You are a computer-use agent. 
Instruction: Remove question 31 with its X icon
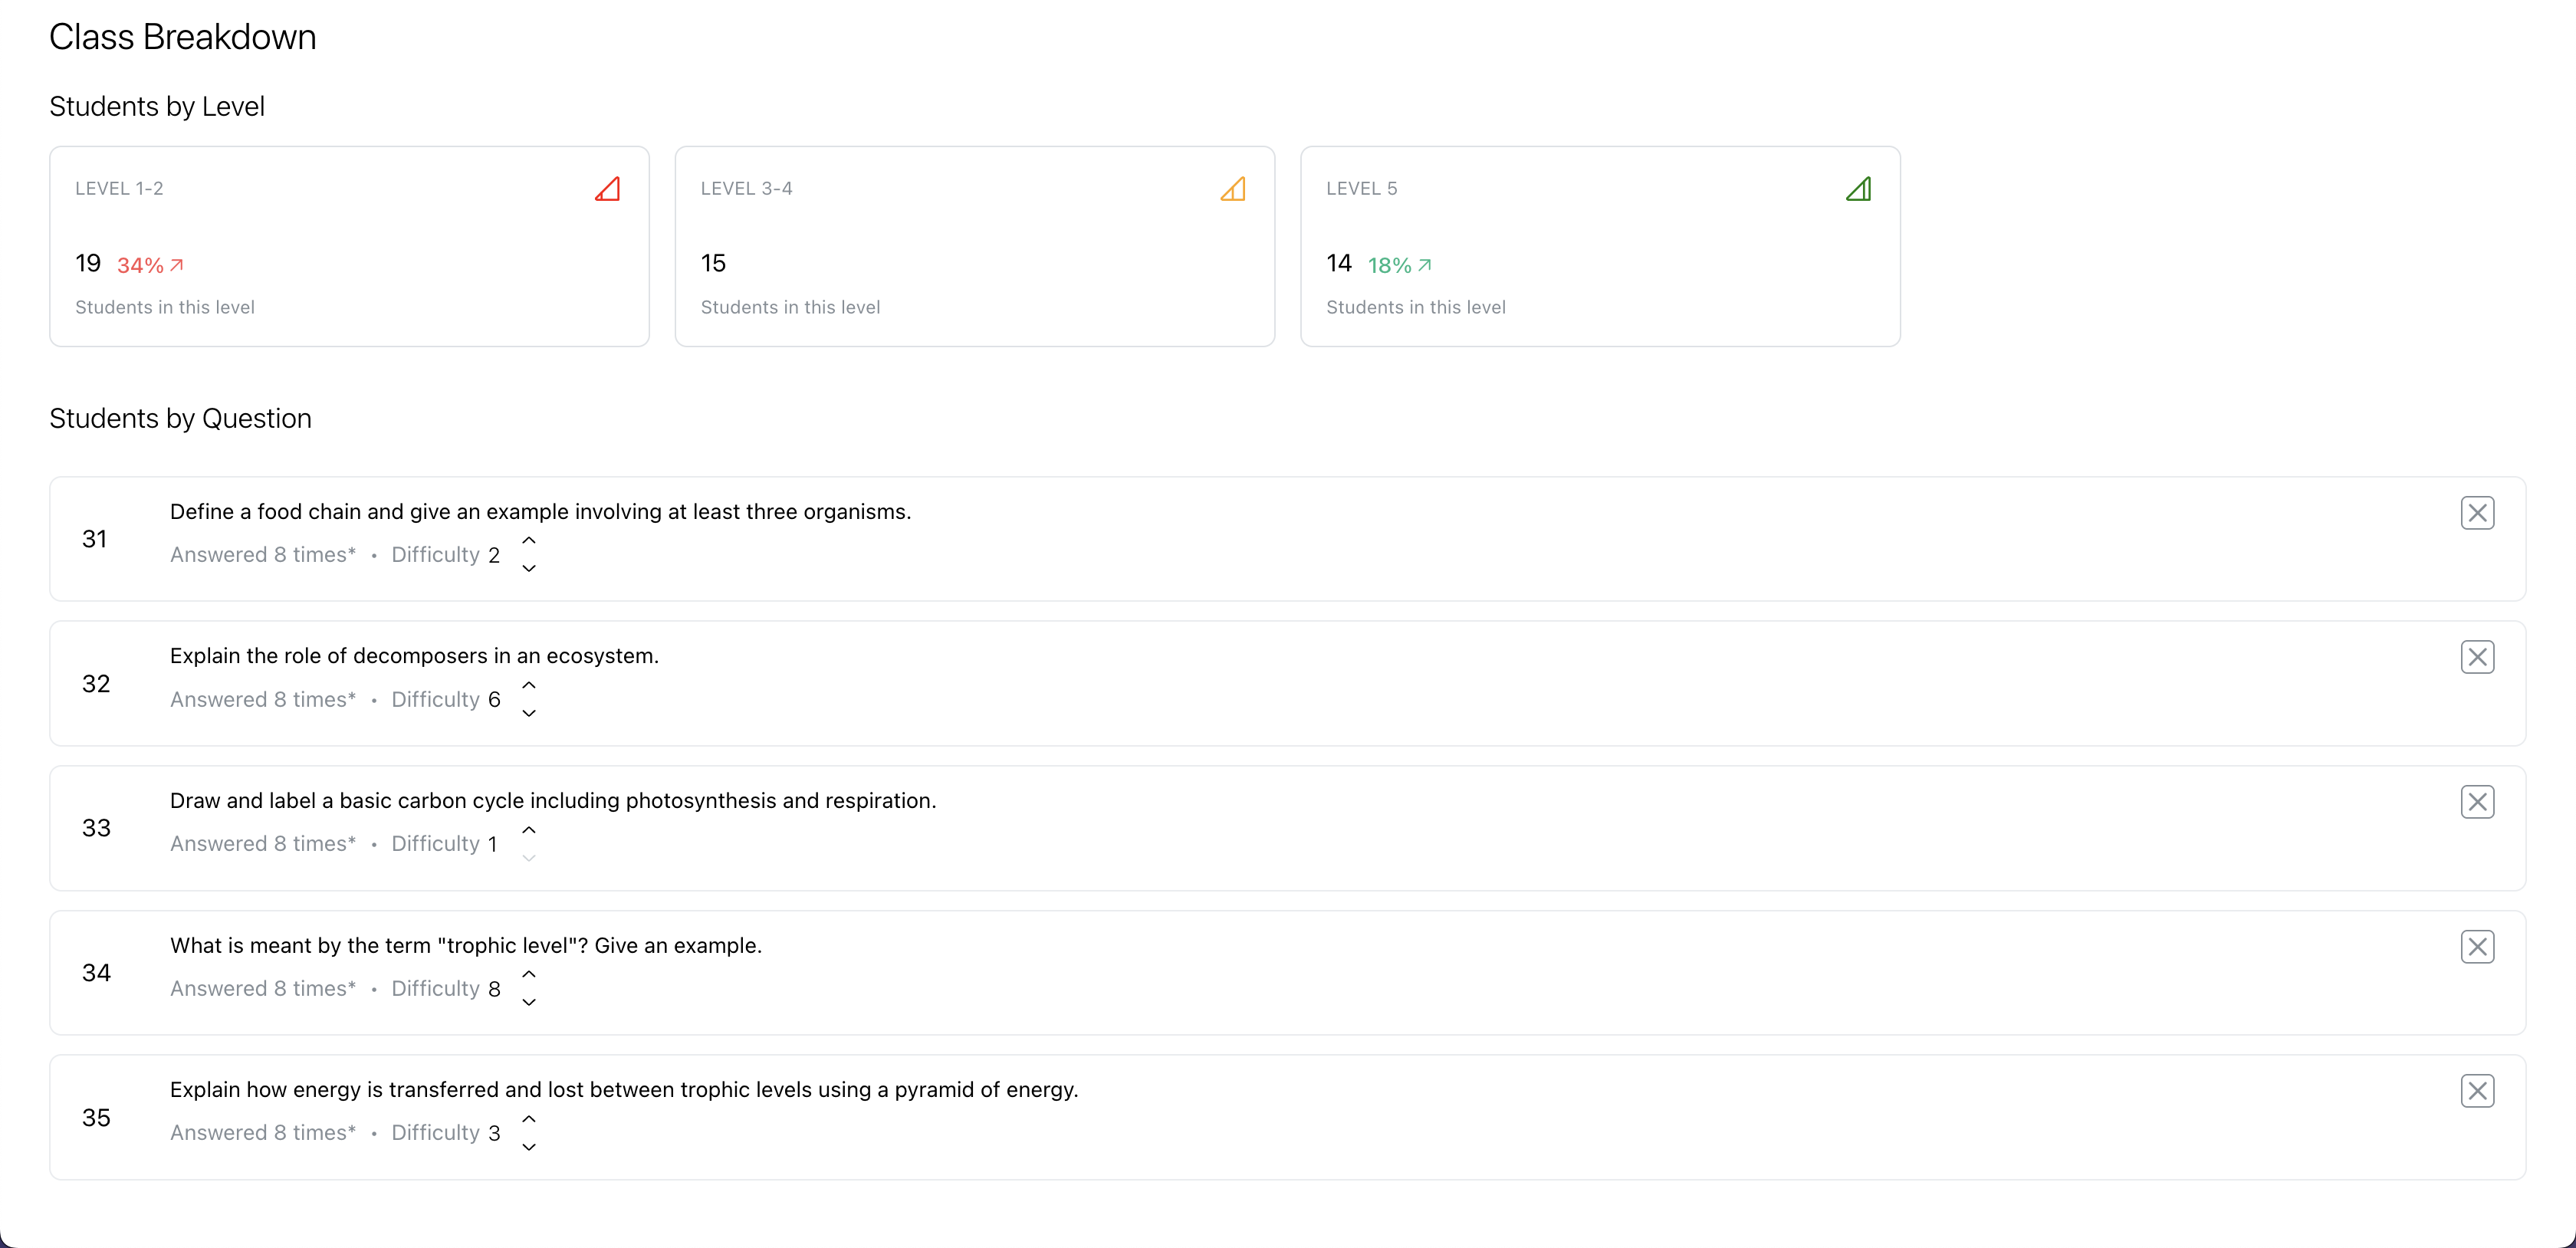[x=2476, y=513]
